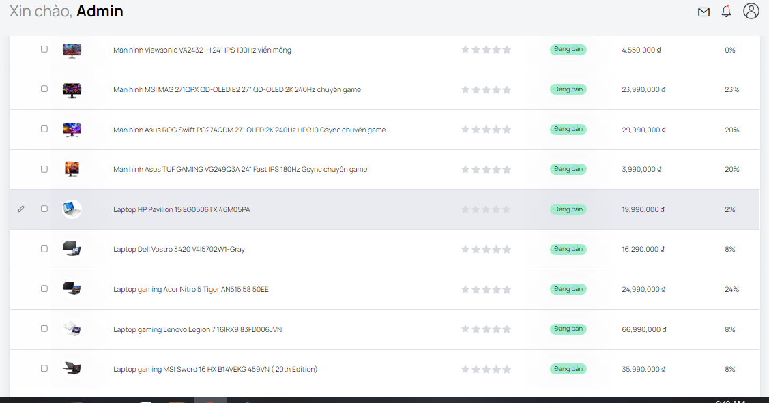Click Đang bán badge for Dell Vostro 3420

point(568,249)
